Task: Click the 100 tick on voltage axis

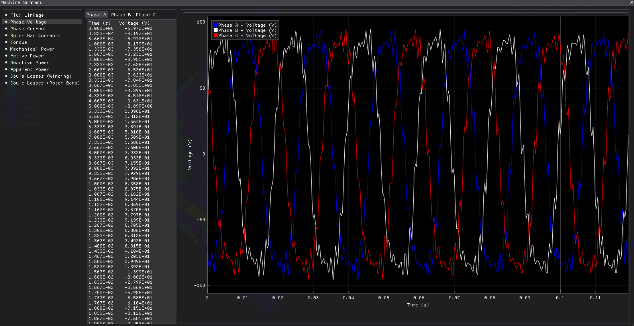Action: click(x=201, y=22)
